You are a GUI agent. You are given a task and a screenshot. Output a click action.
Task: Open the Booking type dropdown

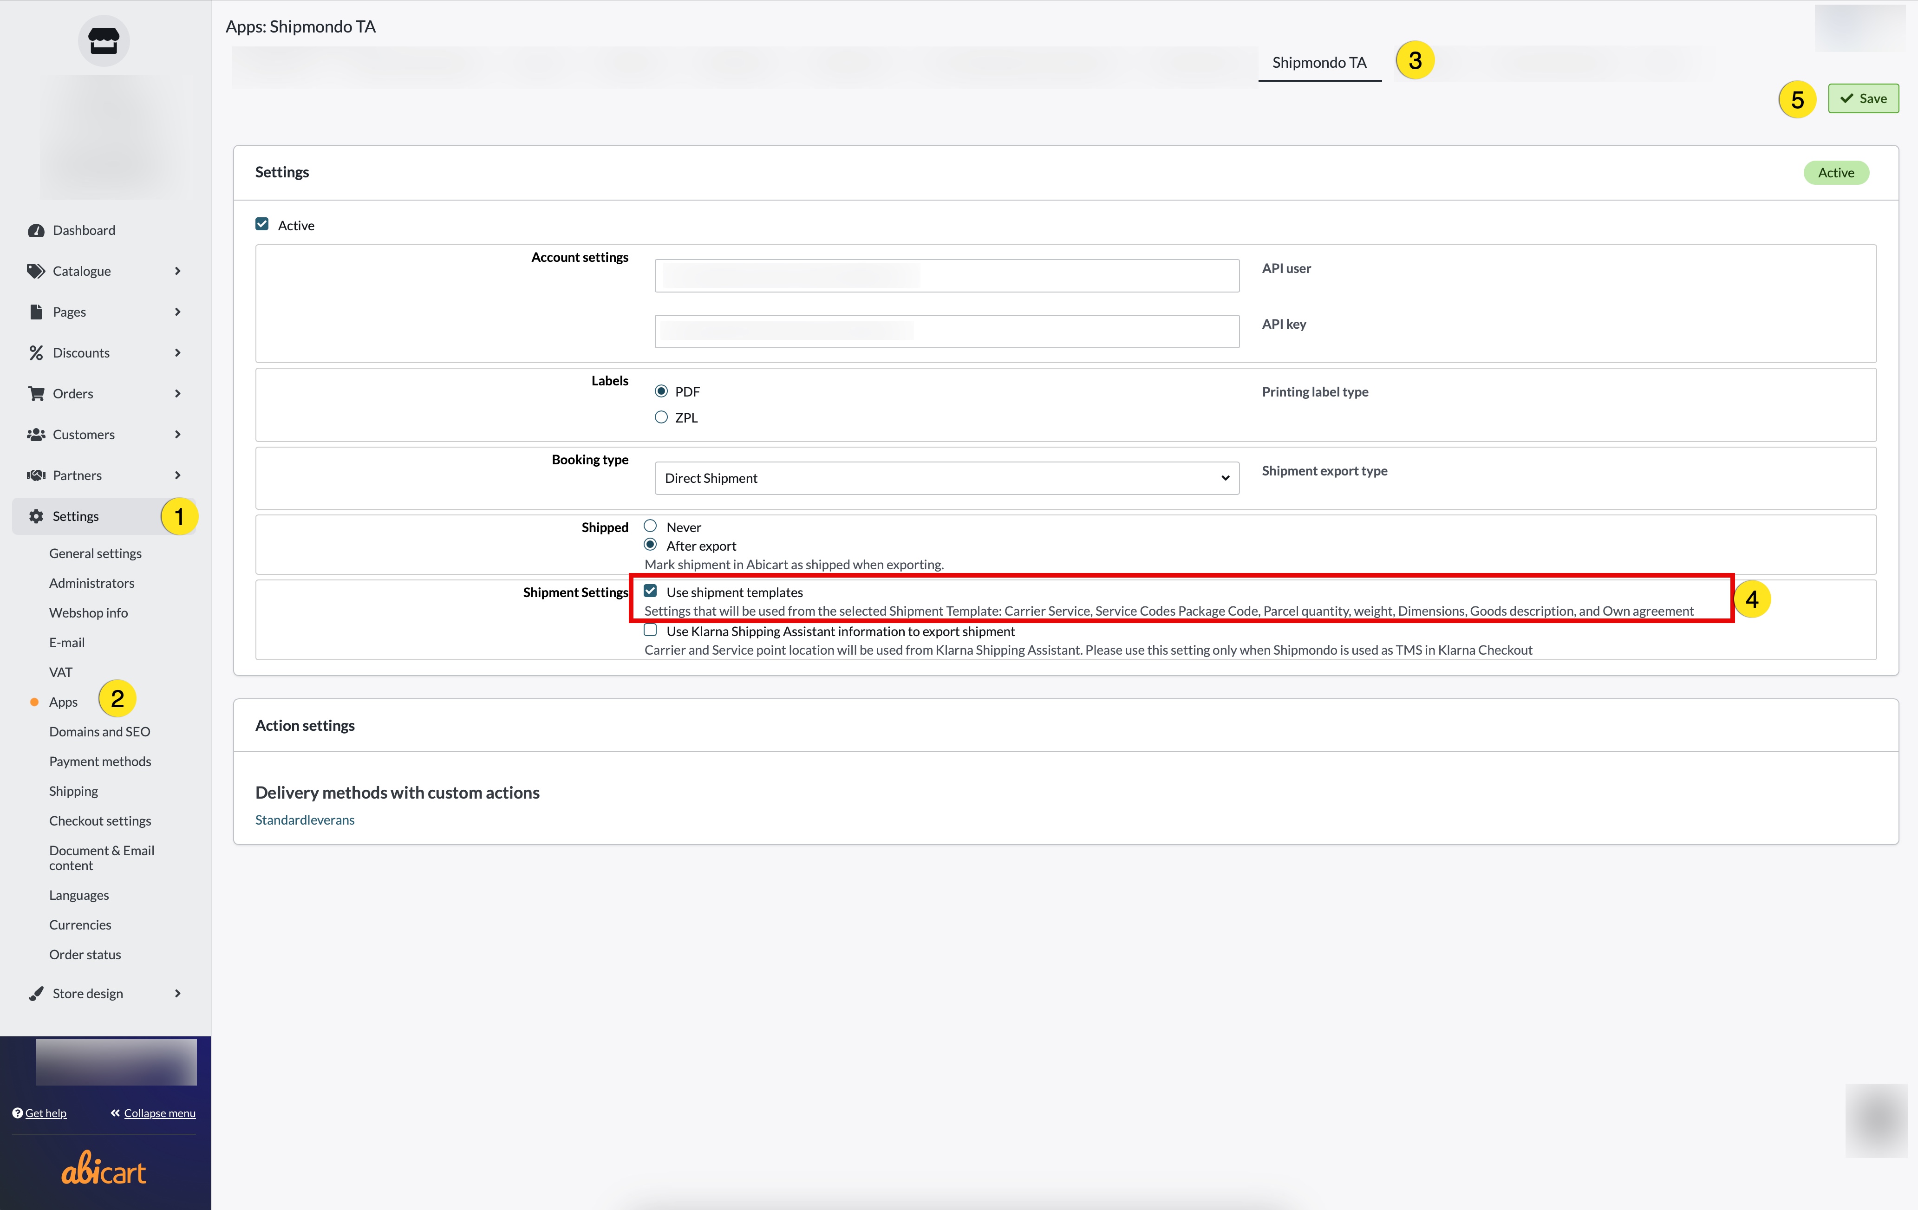coord(946,478)
